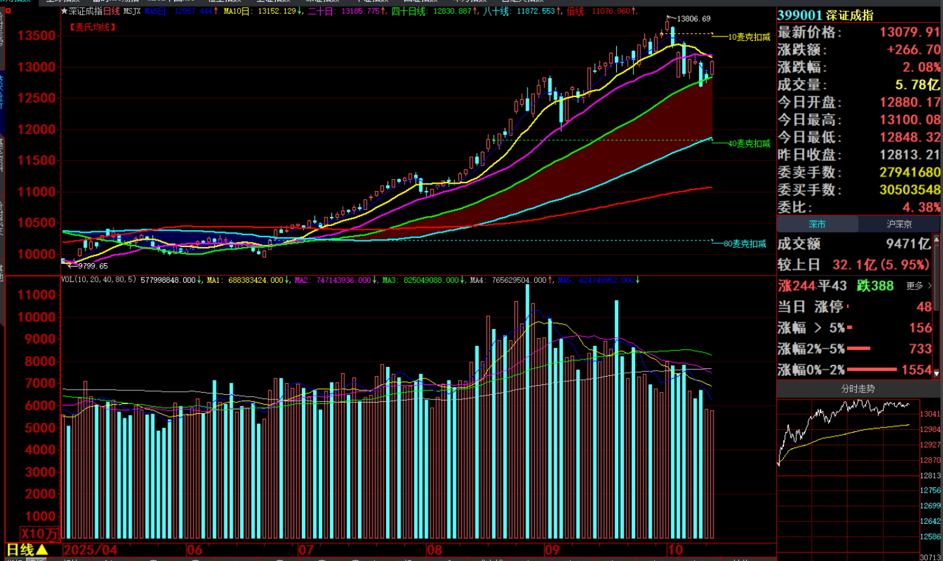Open VOL indicator parameters label
Screen dimensions: 943x561
coord(99,280)
